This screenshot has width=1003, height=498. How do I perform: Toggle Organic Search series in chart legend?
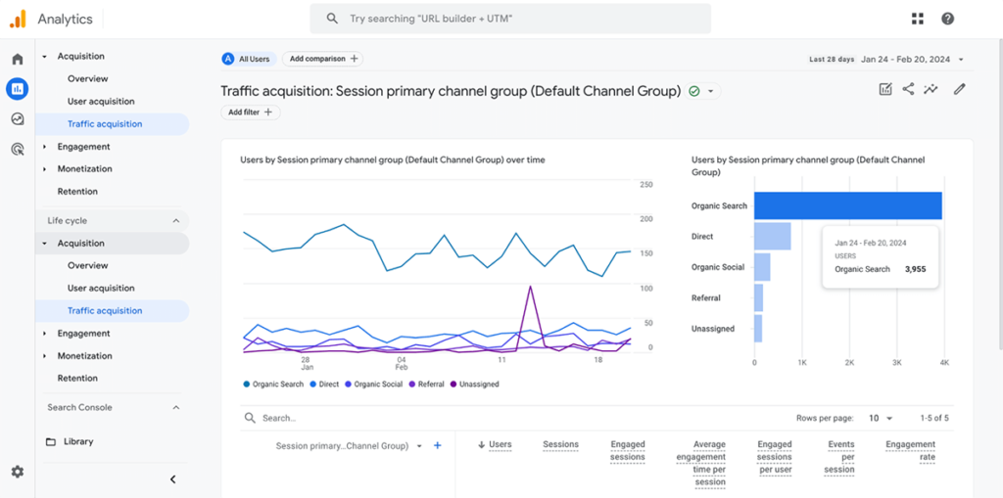[273, 385]
